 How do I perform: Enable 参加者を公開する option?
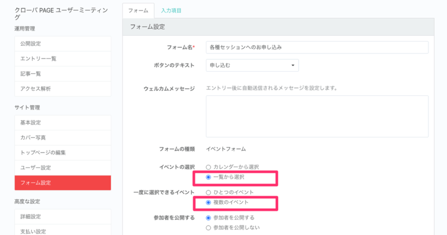(x=208, y=218)
